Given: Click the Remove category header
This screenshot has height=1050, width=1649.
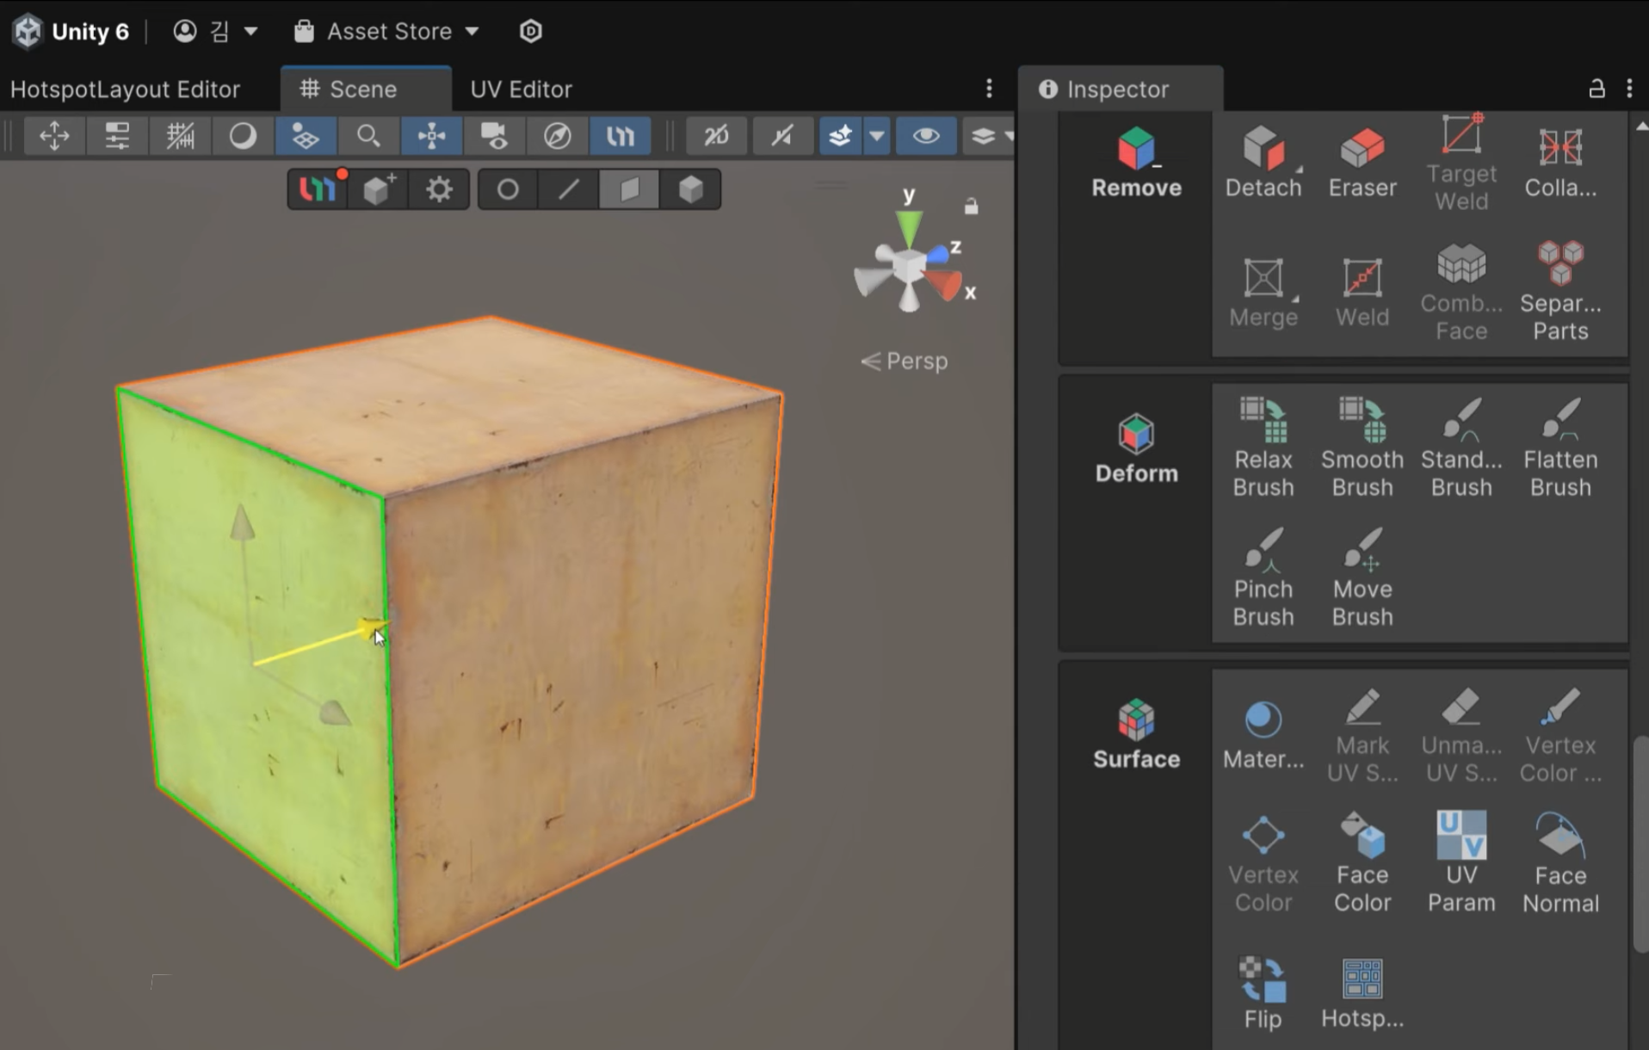Looking at the screenshot, I should (1136, 164).
